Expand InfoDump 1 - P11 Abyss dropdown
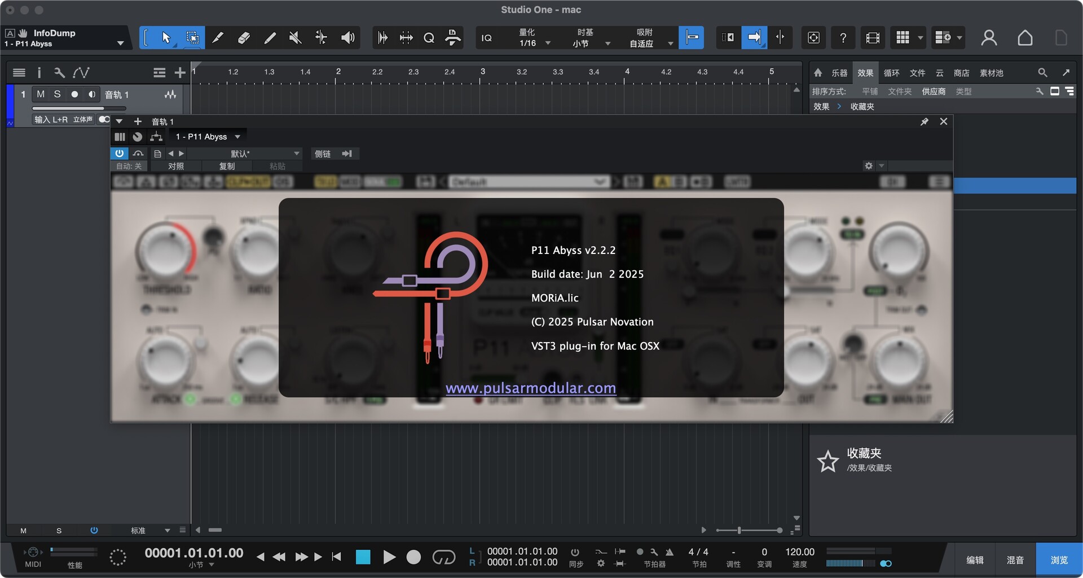The height and width of the screenshot is (578, 1083). (120, 43)
